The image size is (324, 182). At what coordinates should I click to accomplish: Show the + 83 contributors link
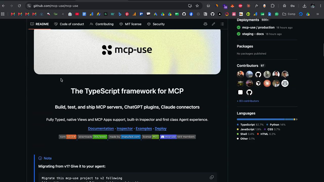[248, 101]
